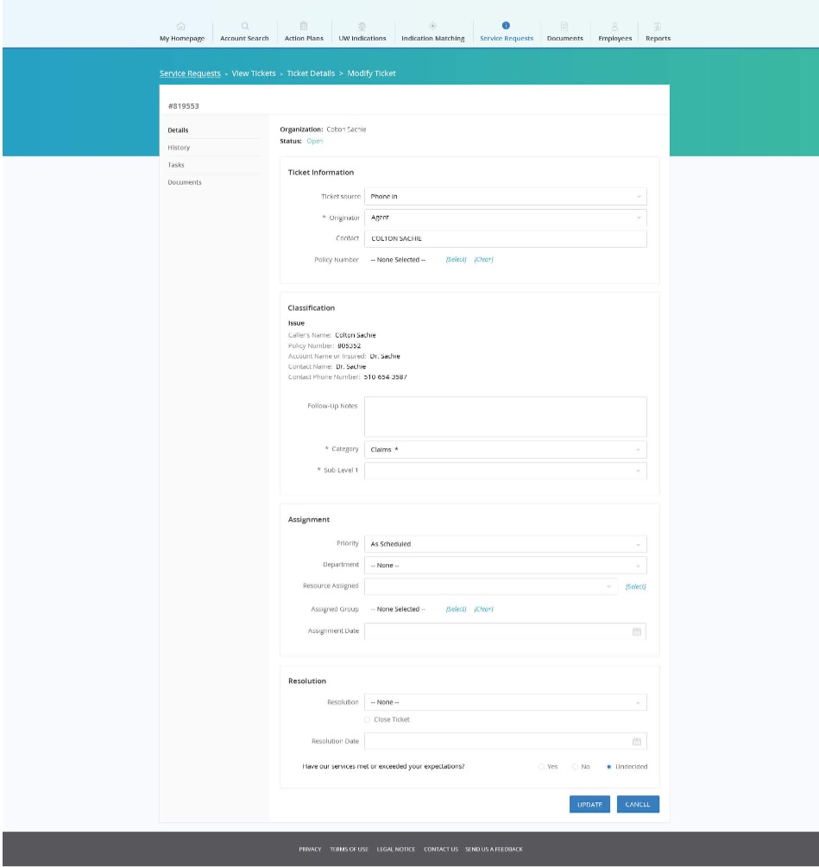Click the Resolution Date input field
Screen dimensions: 819x867
[x=505, y=742]
